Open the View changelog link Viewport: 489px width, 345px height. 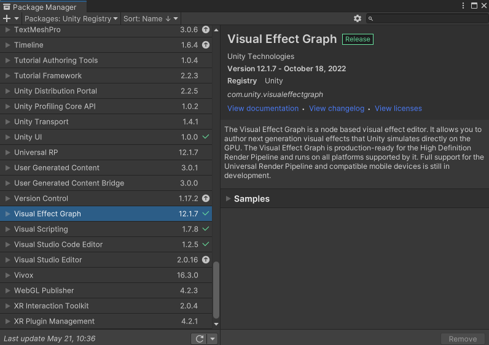337,109
